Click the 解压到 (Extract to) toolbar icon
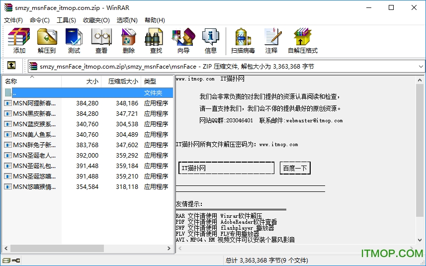 click(47, 37)
